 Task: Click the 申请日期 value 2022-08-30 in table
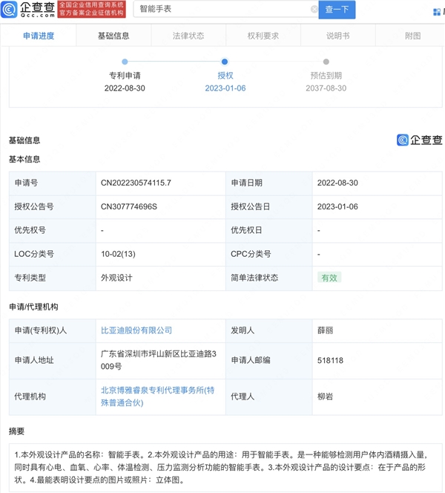pyautogui.click(x=337, y=183)
